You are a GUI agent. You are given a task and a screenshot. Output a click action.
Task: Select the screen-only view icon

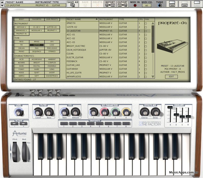(197, 4)
